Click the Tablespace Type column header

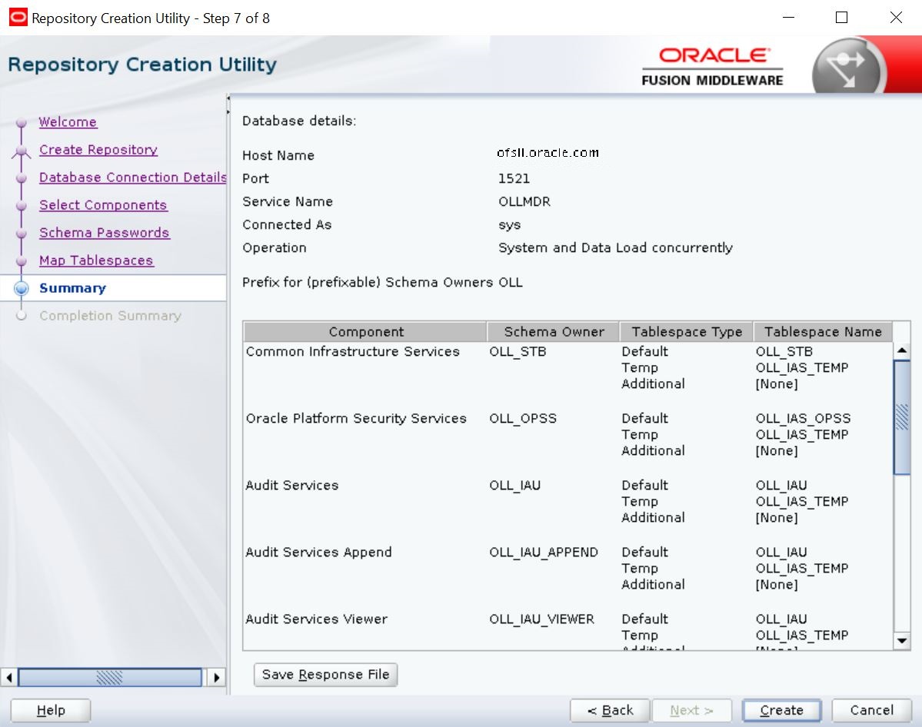pos(686,331)
